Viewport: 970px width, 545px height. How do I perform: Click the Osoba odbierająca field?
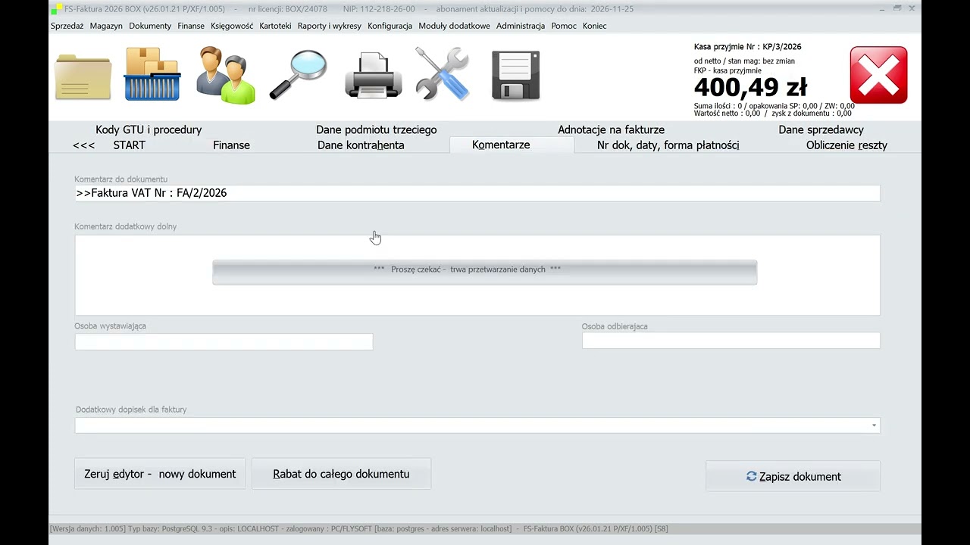coord(731,341)
